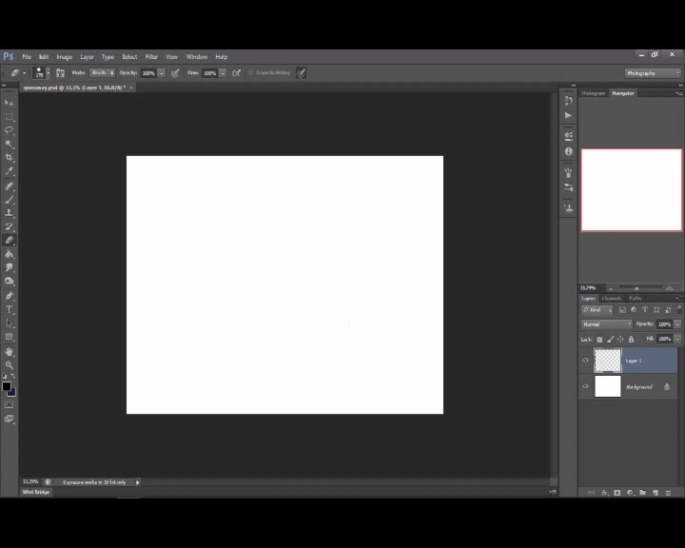Open the layer filter Kind dropdown
This screenshot has width=685, height=548.
[x=597, y=310]
